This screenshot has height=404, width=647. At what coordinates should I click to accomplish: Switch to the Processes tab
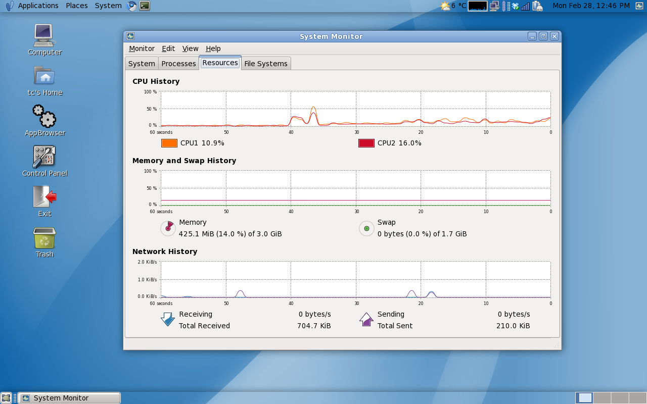pyautogui.click(x=178, y=64)
